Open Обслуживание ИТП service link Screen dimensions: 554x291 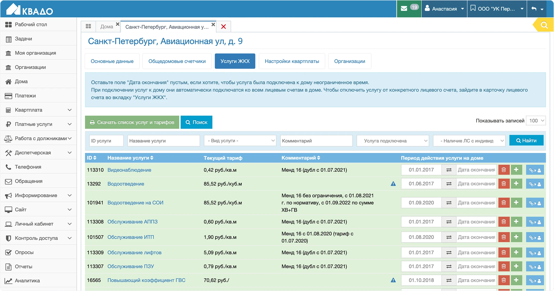[131, 237]
